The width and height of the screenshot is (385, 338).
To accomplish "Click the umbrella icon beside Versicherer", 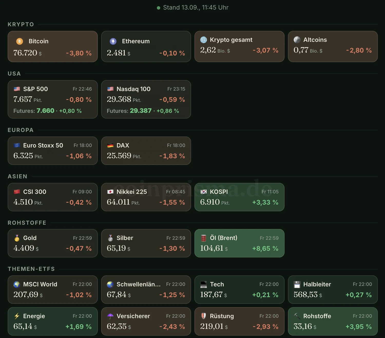I will pos(110,316).
